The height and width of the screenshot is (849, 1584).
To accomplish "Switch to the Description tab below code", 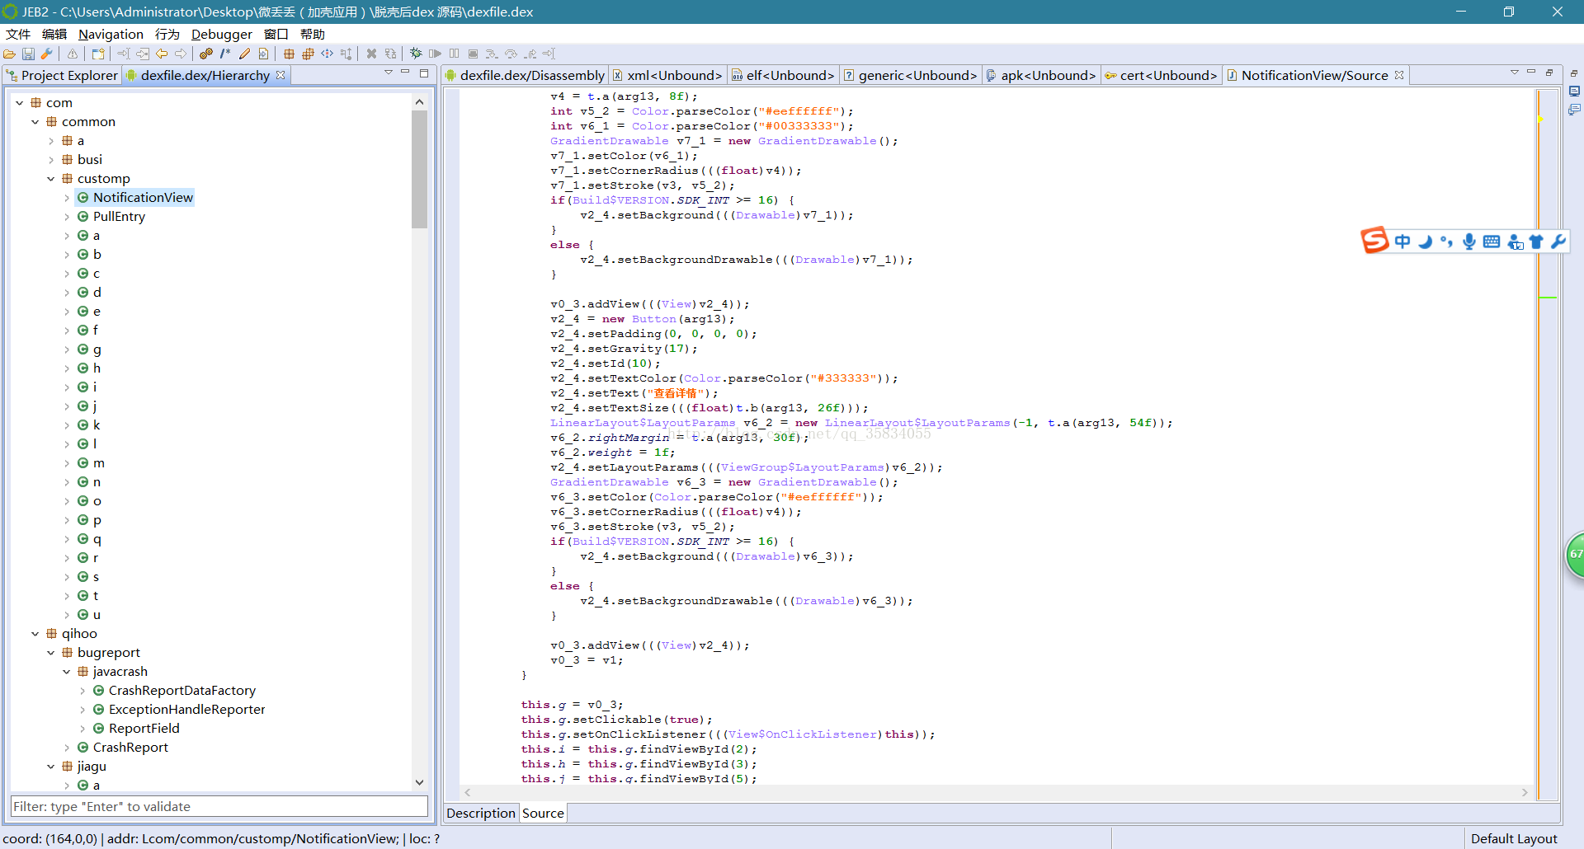I will 480,813.
